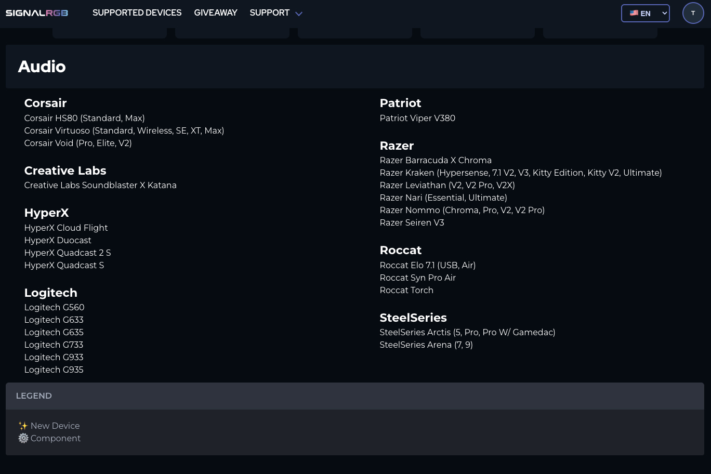Image resolution: width=711 pixels, height=474 pixels.
Task: Click the sparkles New Device legend icon
Action: pos(23,426)
